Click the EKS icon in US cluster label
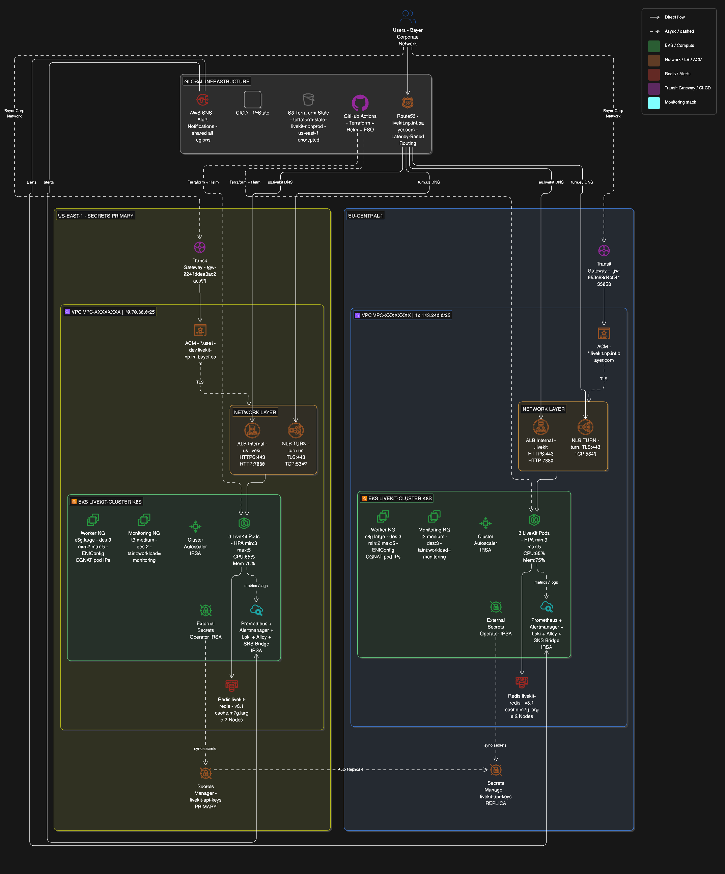725x874 pixels. [x=74, y=502]
